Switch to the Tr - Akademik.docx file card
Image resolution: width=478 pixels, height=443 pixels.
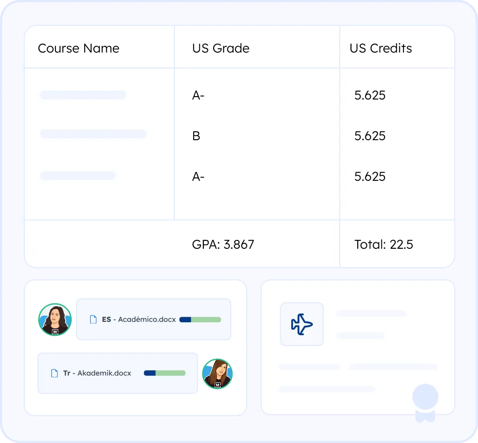pyautogui.click(x=117, y=373)
